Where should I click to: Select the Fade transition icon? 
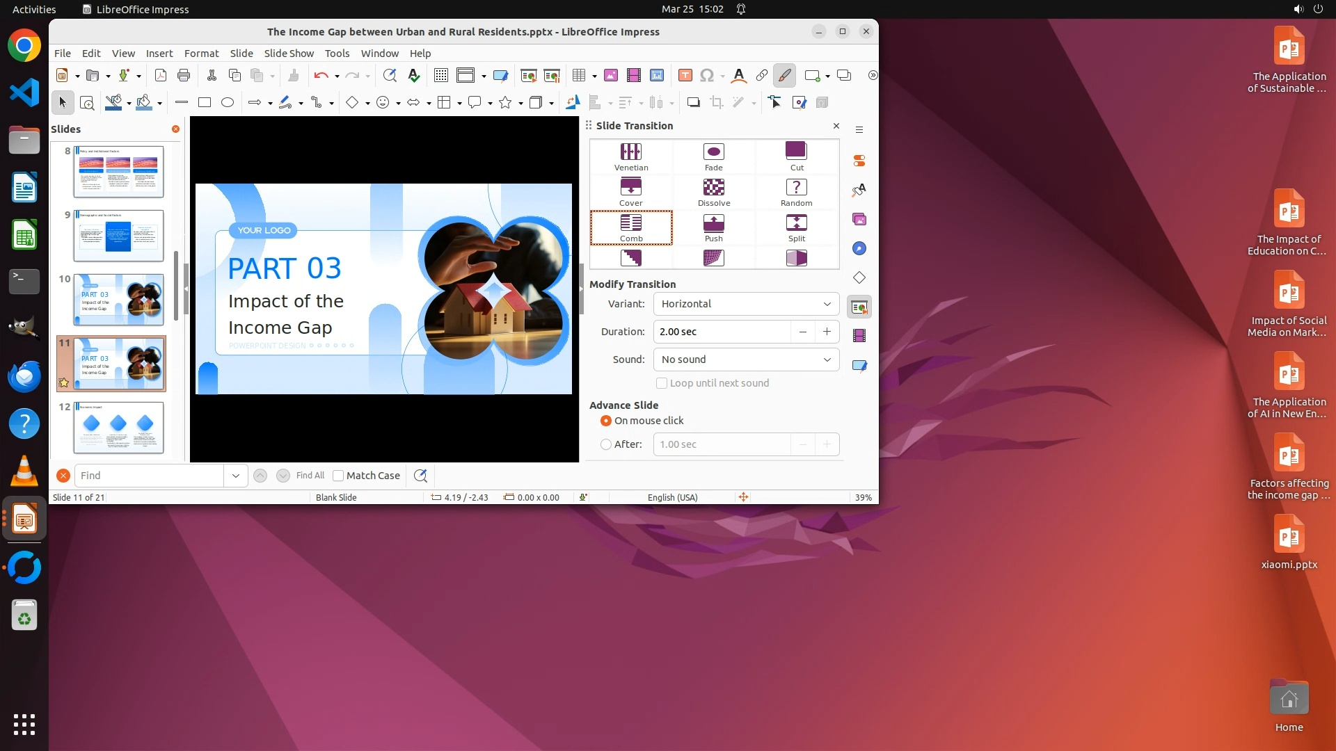[x=713, y=156]
